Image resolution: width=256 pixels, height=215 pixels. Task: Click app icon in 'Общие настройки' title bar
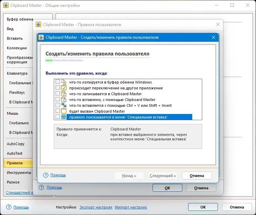pos(6,5)
